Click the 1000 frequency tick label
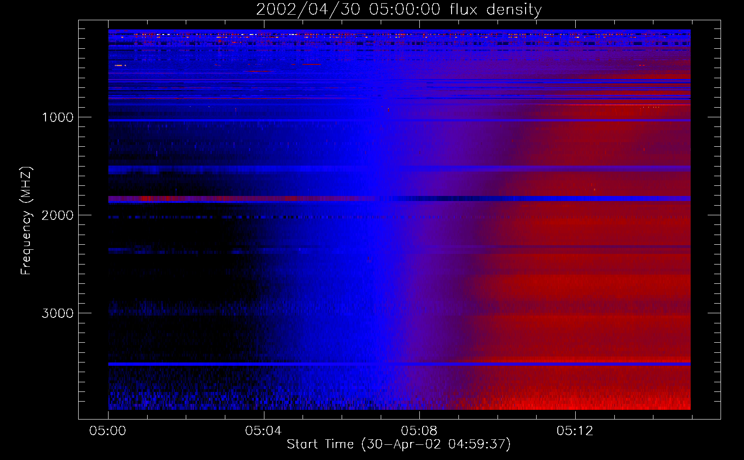Image resolution: width=744 pixels, height=460 pixels. [57, 117]
